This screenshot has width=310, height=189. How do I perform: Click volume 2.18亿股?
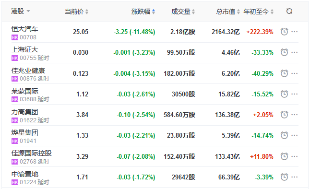[x=183, y=32]
